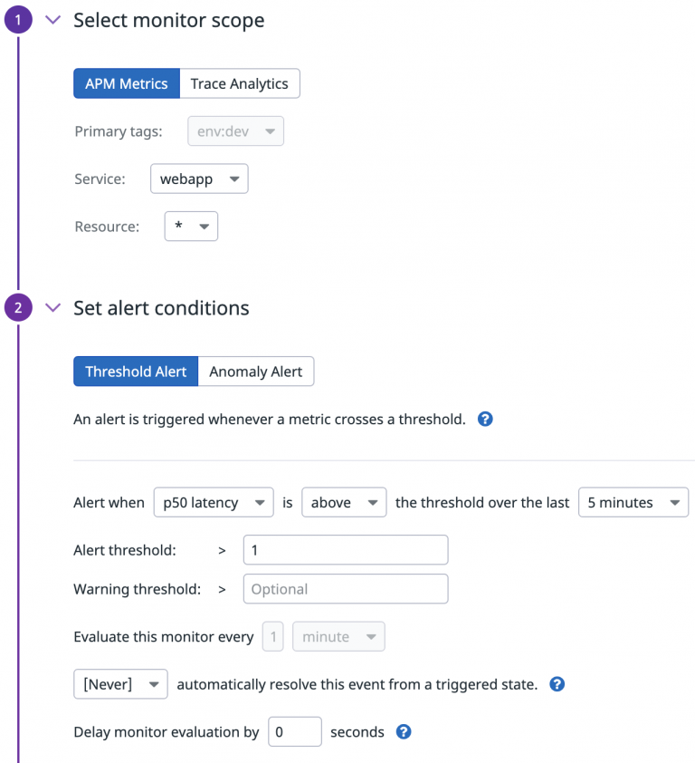Switch to the Trace Analytics tab
The image size is (695, 763).
(239, 83)
